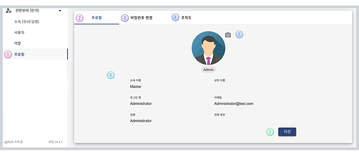
Task: Go to 역할 in the sidebar
Action: [x=18, y=43]
